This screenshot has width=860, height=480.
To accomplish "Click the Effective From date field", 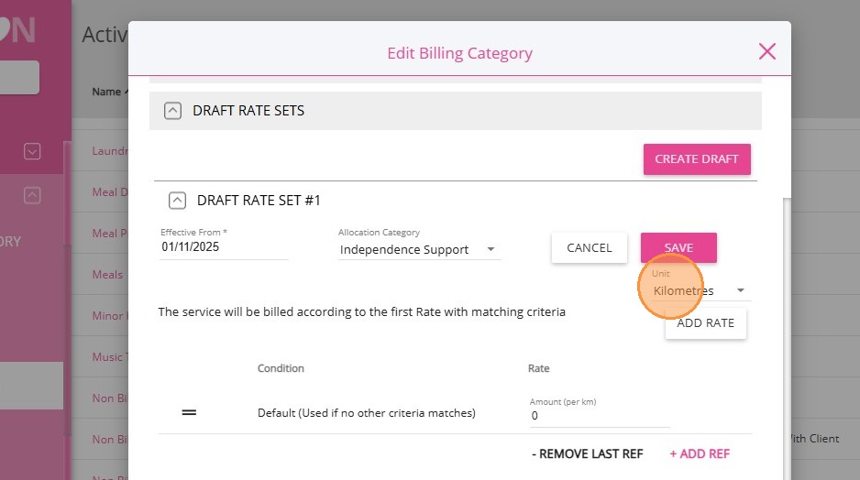I will [224, 247].
